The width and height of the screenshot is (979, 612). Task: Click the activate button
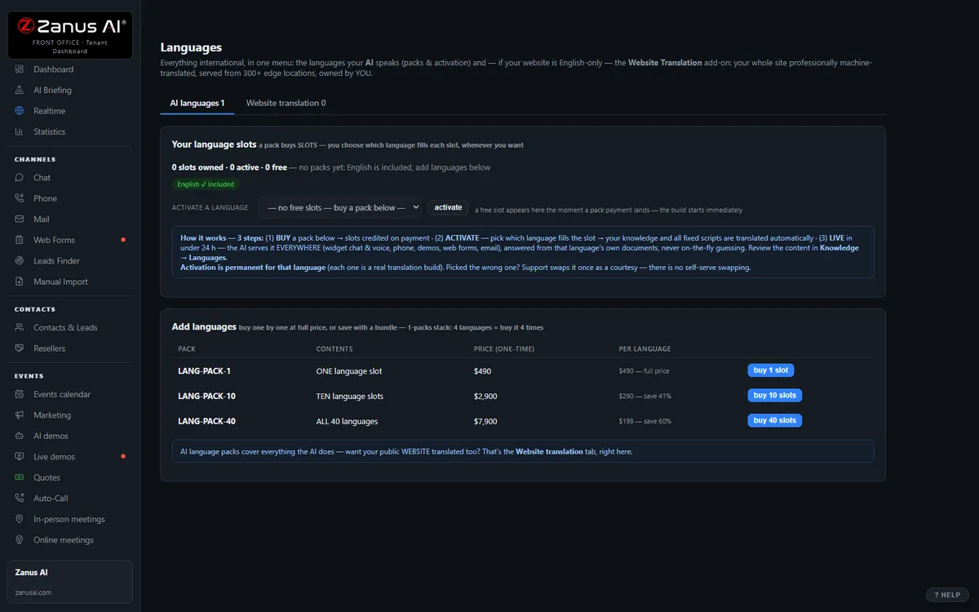coord(448,207)
